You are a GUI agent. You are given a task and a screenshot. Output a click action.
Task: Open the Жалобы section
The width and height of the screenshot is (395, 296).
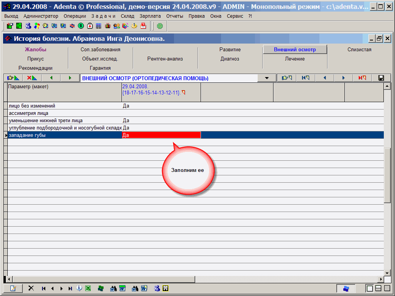point(35,49)
